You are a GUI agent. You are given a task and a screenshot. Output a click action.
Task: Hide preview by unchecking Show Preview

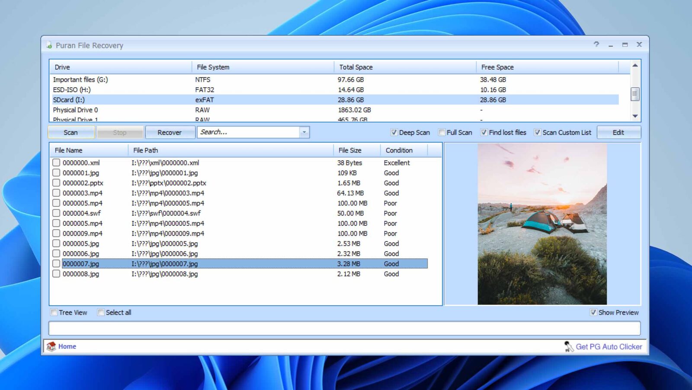[593, 312]
